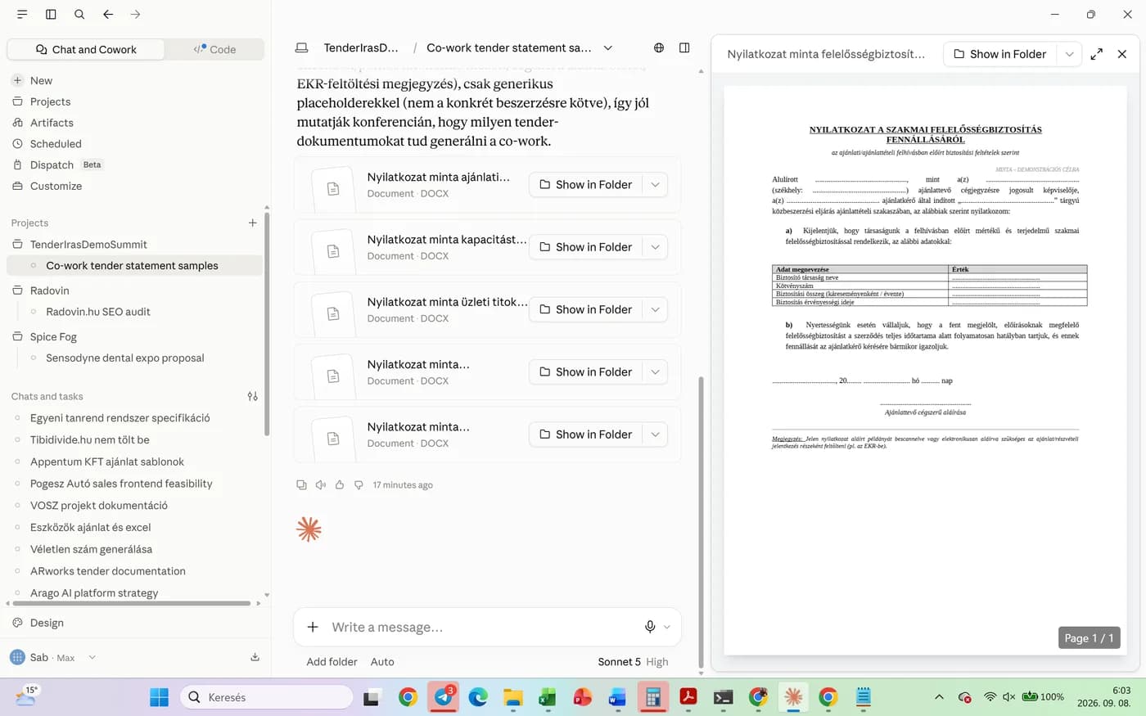The image size is (1146, 716).
Task: Open the globe icon in chat header
Action: tap(659, 47)
